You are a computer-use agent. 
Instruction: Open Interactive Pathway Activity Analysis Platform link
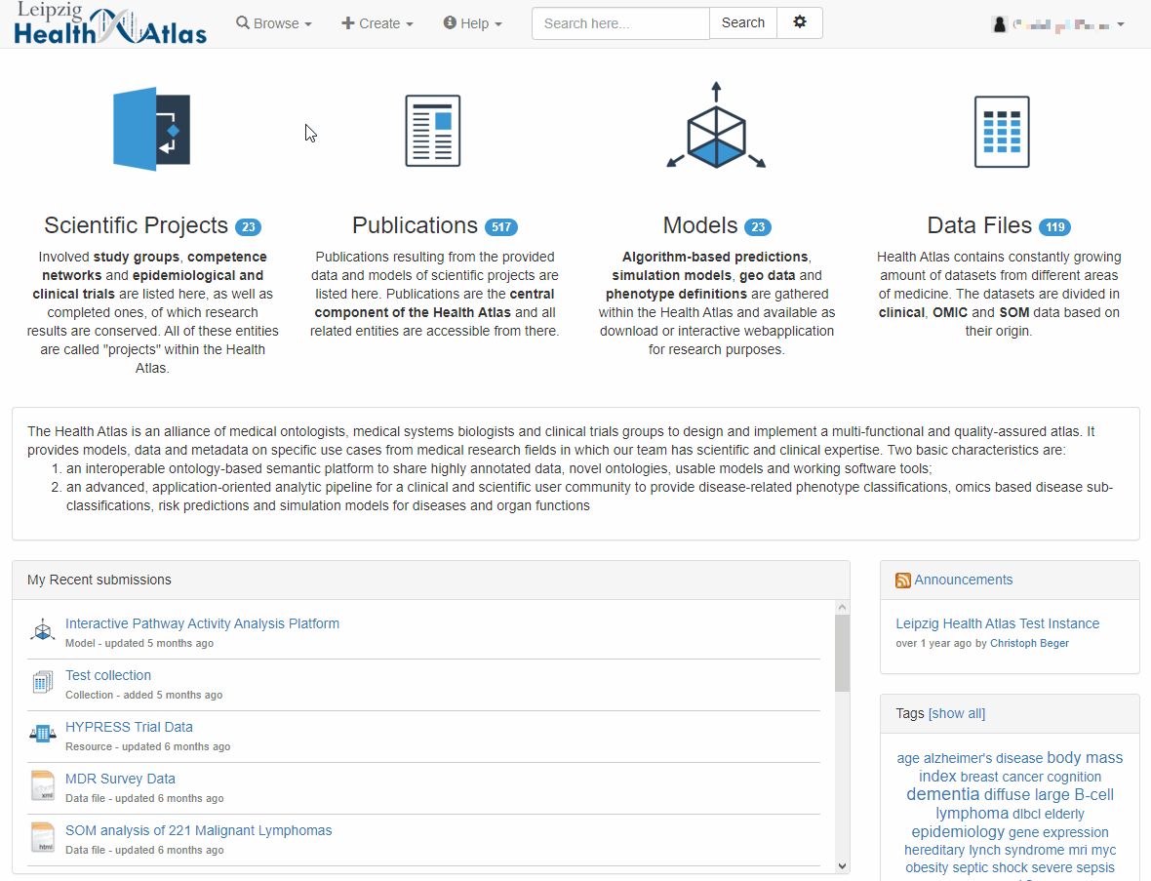pyautogui.click(x=202, y=623)
